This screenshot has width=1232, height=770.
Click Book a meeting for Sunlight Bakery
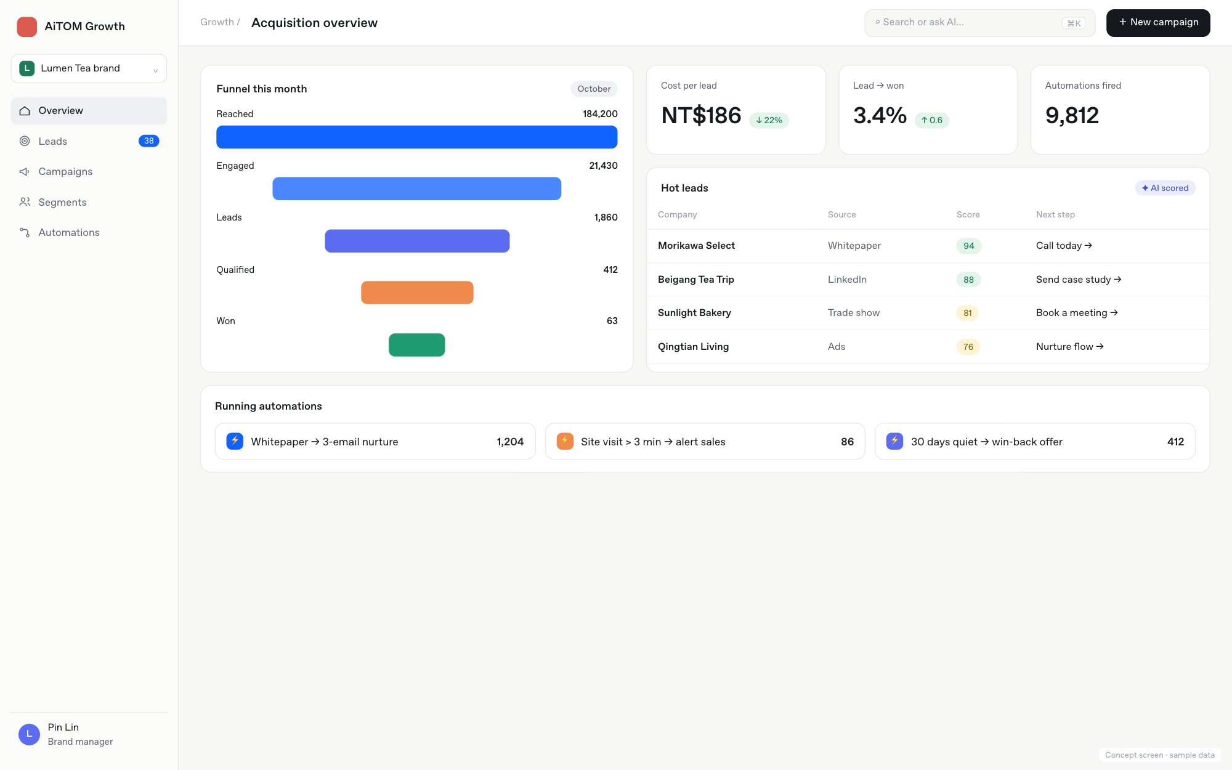1077,313
